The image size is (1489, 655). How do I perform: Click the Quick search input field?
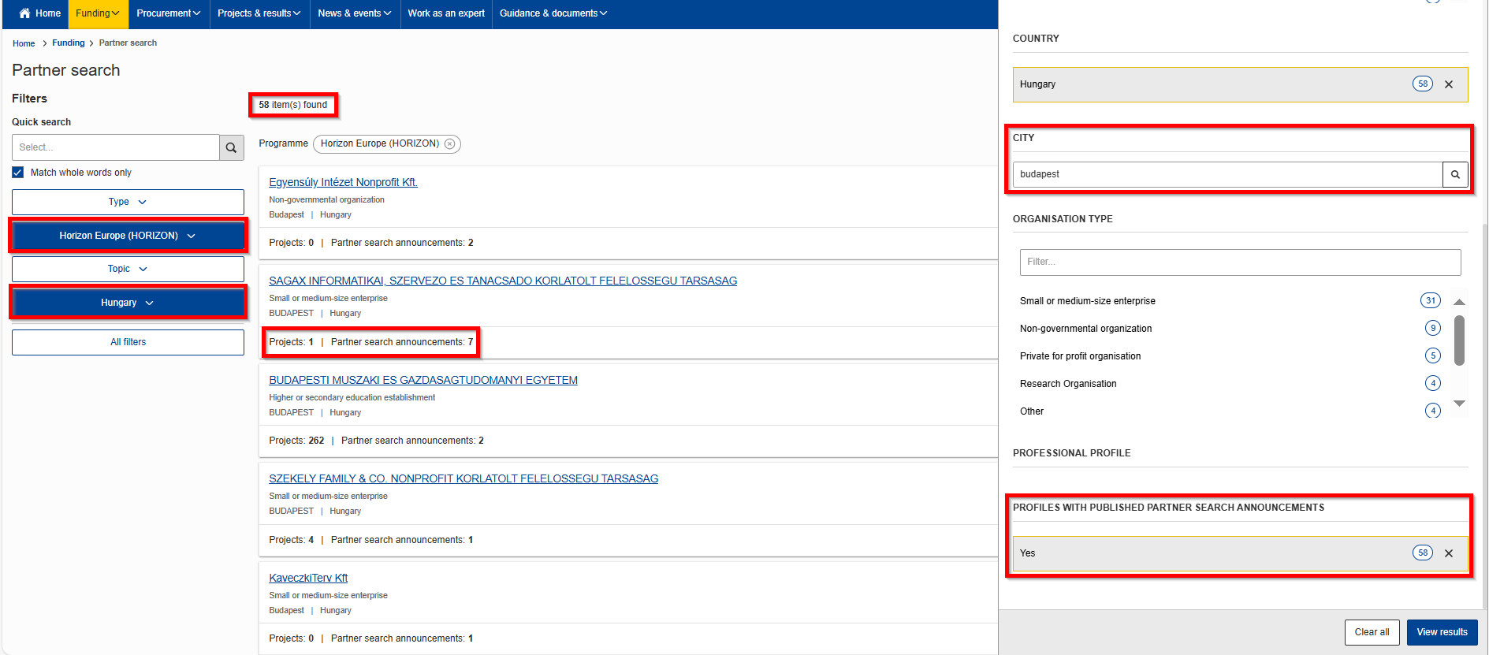click(x=116, y=147)
